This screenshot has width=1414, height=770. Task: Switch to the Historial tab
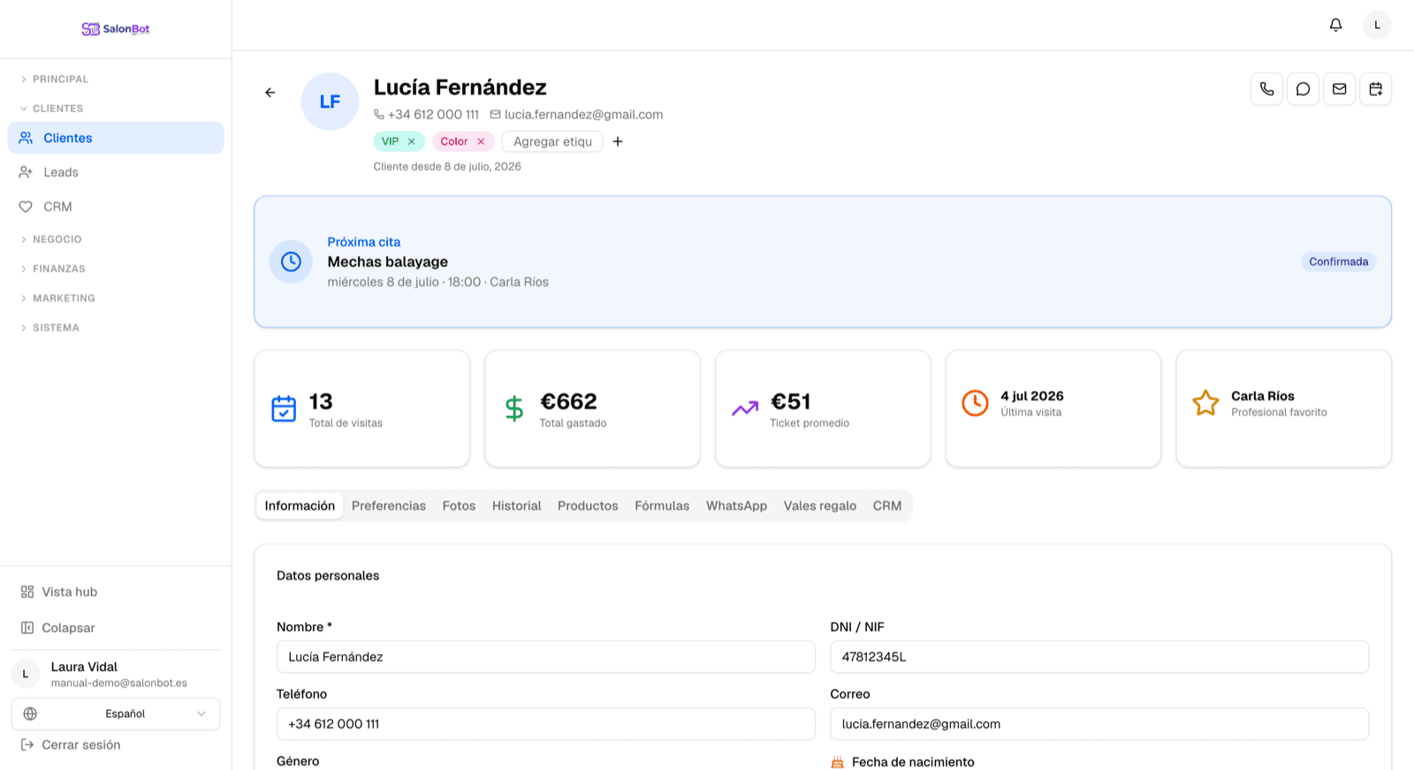[x=516, y=506]
